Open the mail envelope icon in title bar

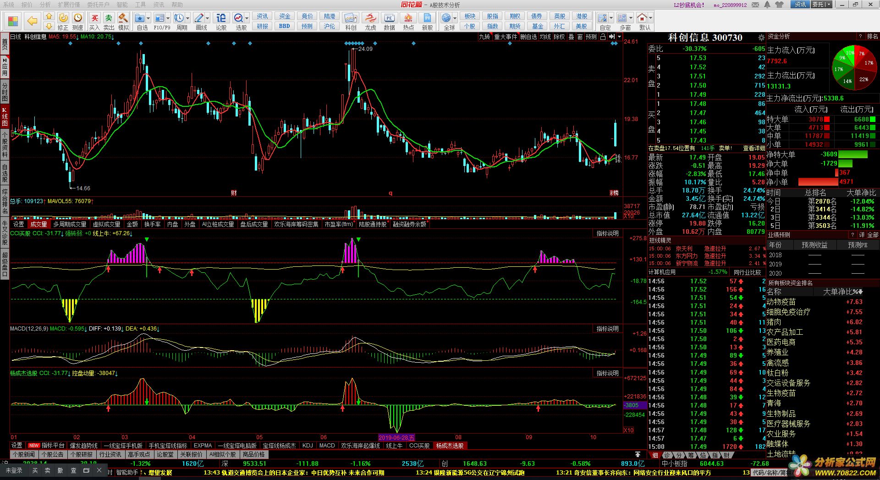click(x=755, y=5)
